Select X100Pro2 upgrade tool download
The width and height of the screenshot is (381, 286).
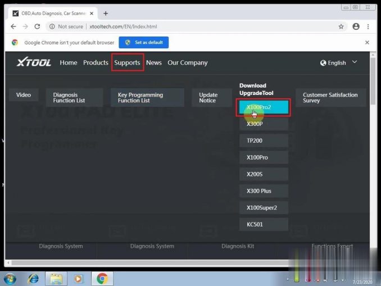coord(264,107)
